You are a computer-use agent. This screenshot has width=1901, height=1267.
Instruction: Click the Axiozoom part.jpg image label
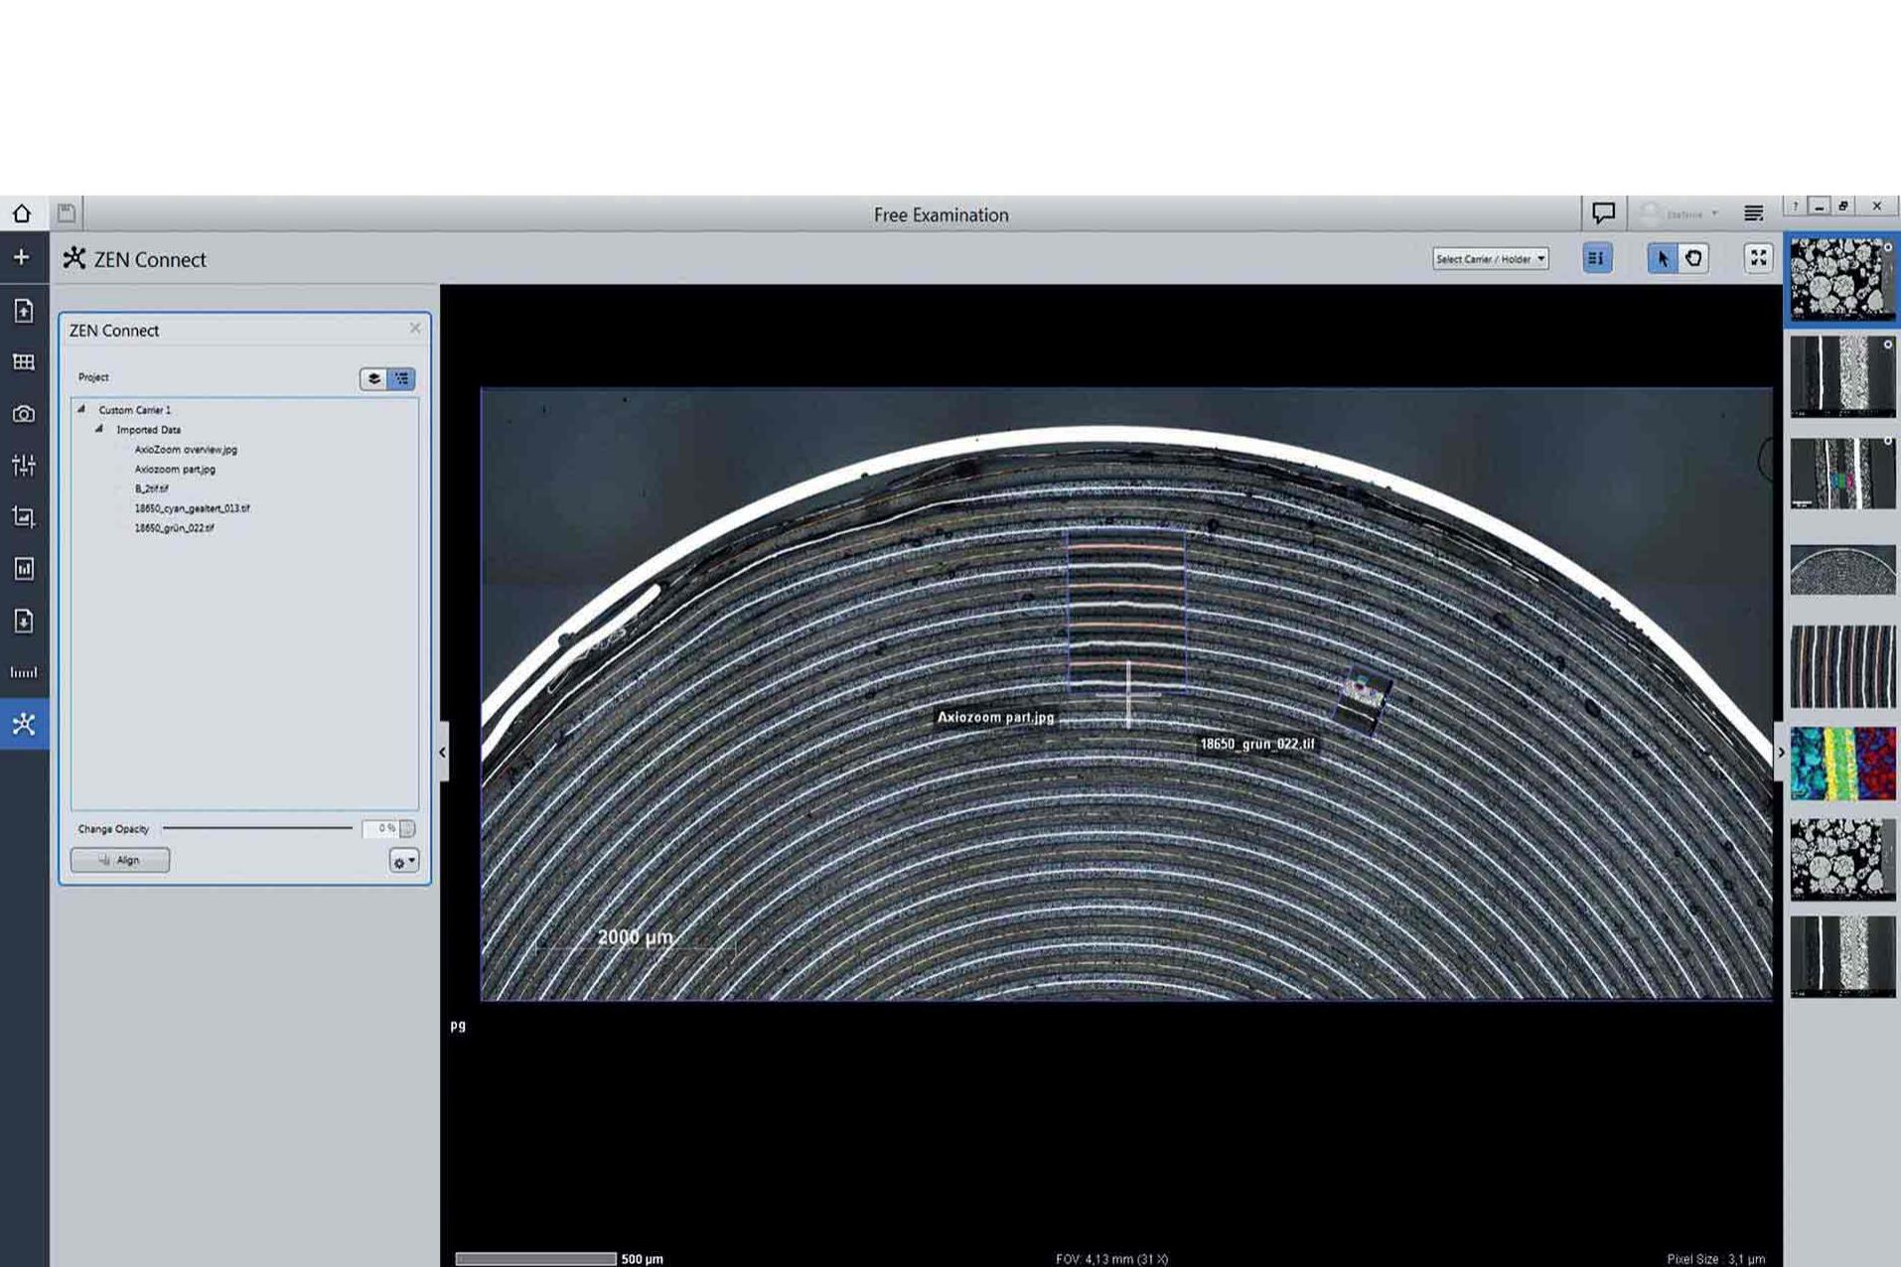click(x=995, y=717)
